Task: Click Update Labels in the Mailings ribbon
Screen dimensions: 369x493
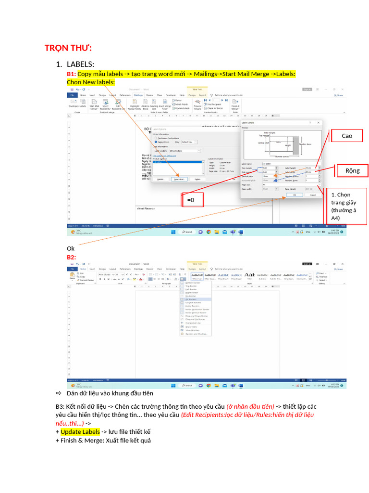Action: pyautogui.click(x=181, y=108)
